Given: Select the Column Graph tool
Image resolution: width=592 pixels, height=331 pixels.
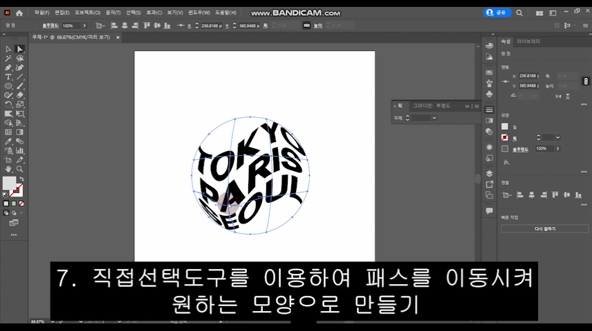Looking at the screenshot, I should 19,150.
